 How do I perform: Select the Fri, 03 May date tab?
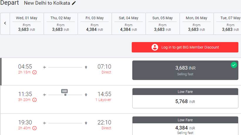pyautogui.click(x=95, y=24)
